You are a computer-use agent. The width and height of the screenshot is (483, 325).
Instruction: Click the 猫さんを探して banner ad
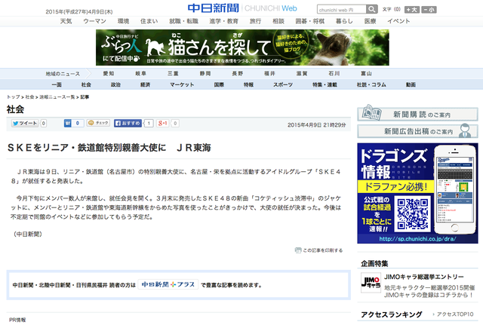click(x=242, y=48)
